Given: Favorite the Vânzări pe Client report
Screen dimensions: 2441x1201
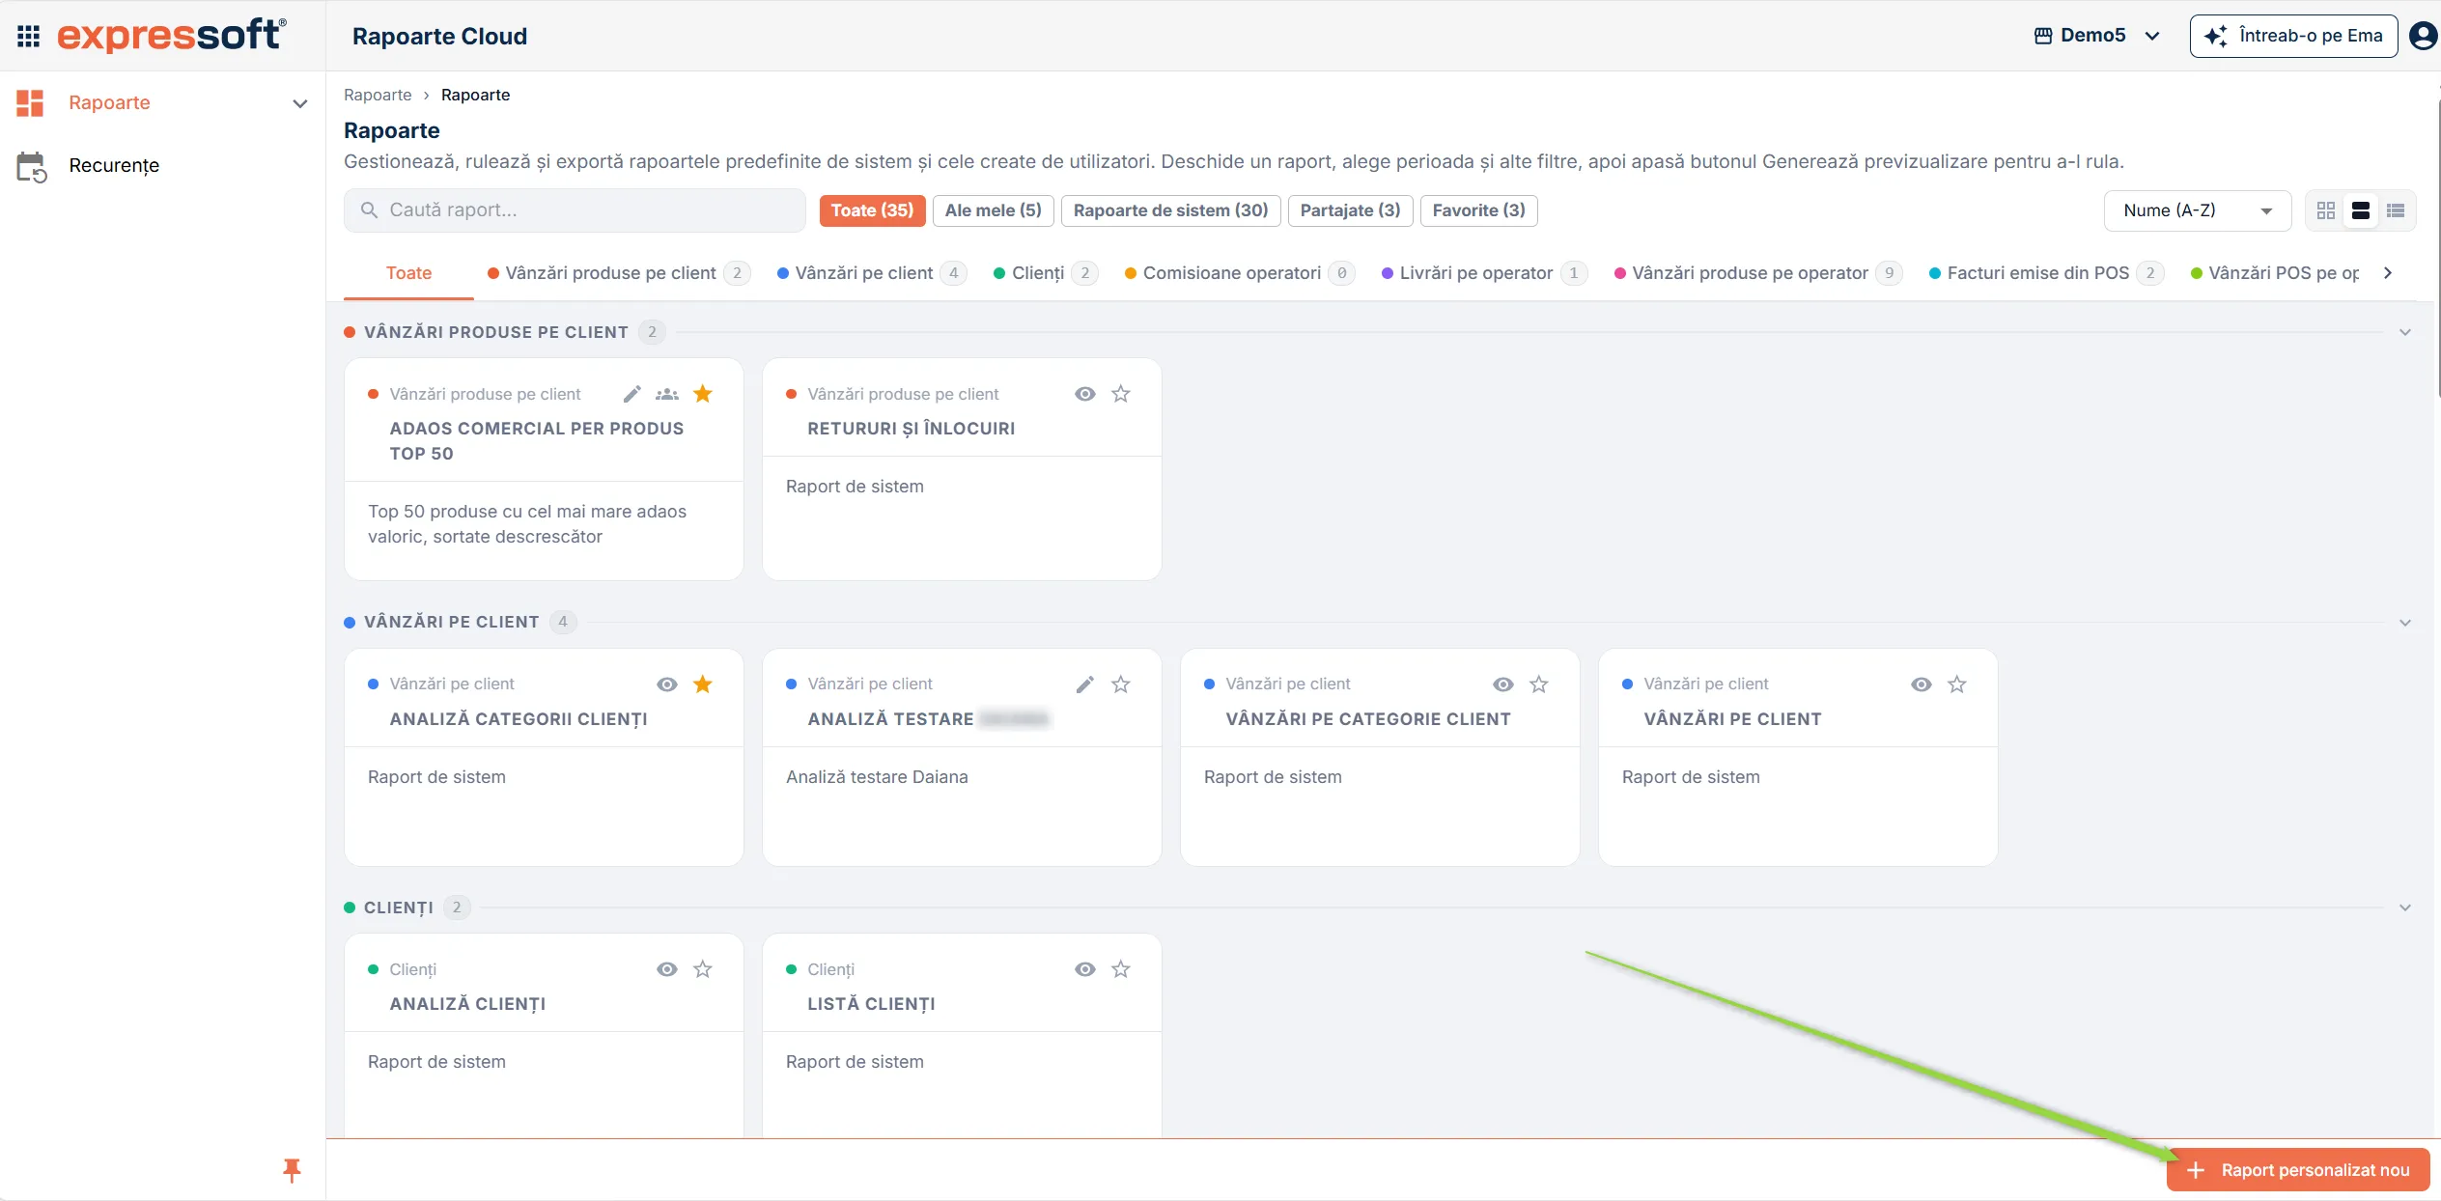Looking at the screenshot, I should 1957,684.
